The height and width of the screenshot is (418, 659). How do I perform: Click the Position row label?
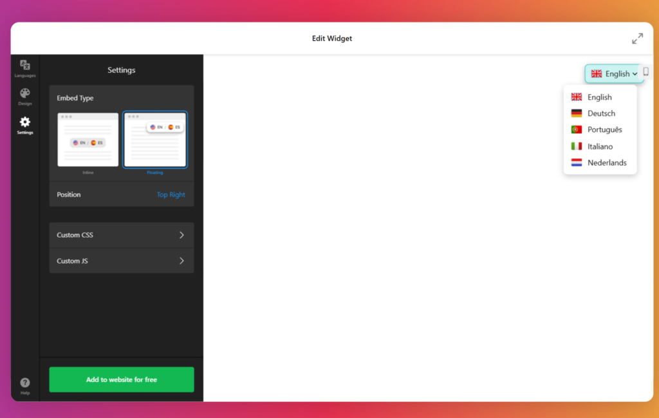point(69,195)
